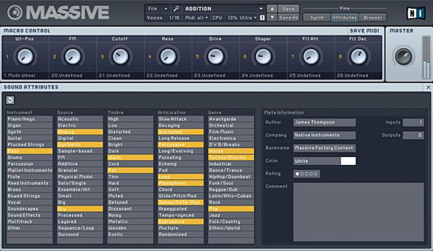The width and height of the screenshot is (433, 251).
Task: Switch to the Browser view
Action: click(372, 17)
